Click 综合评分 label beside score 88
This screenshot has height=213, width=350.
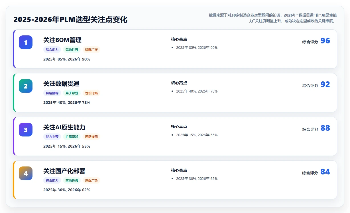310,129
